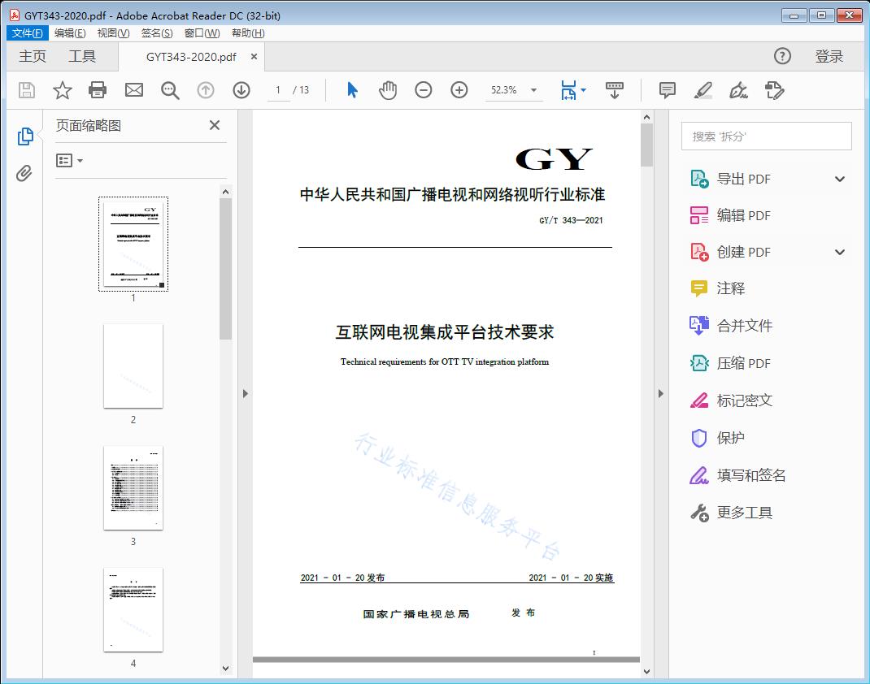Add a comment with speech bubble icon
The height and width of the screenshot is (684, 870).
[667, 90]
